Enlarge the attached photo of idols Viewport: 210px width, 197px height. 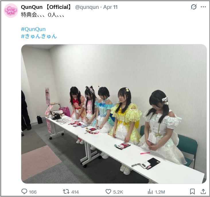click(x=114, y=114)
